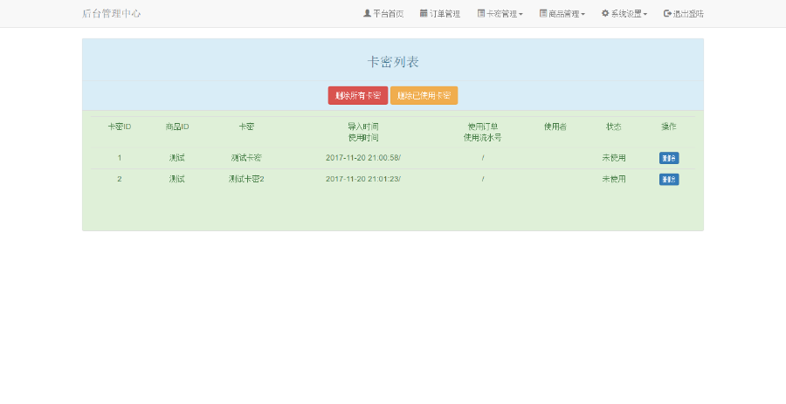Open the 后台管理中心 brand link

click(x=111, y=13)
